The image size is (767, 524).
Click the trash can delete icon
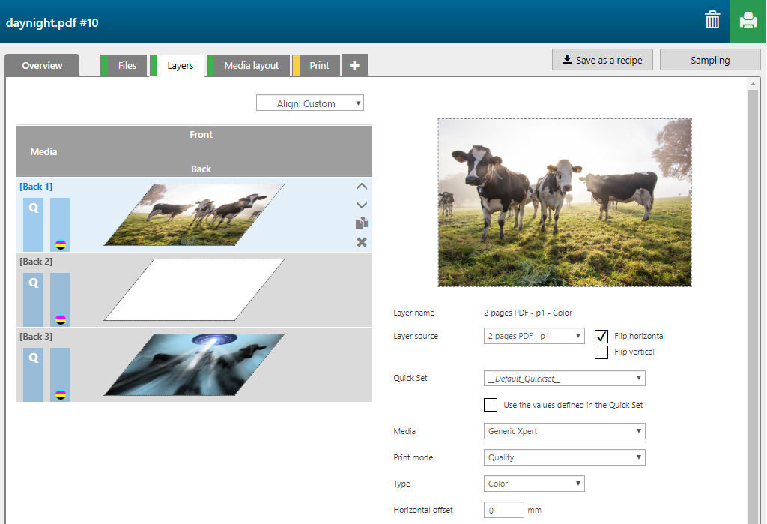[x=712, y=21]
